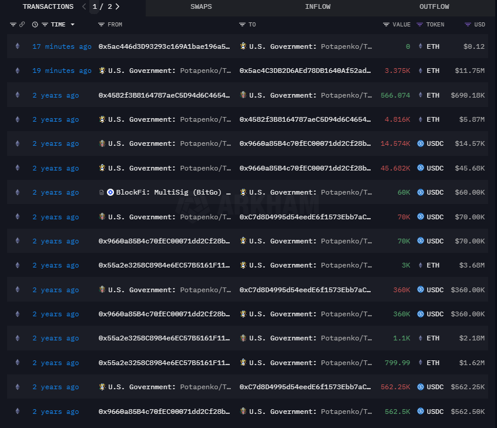Image resolution: width=497 pixels, height=428 pixels.
Task: Click the chain filter icon in header
Action: (x=13, y=25)
